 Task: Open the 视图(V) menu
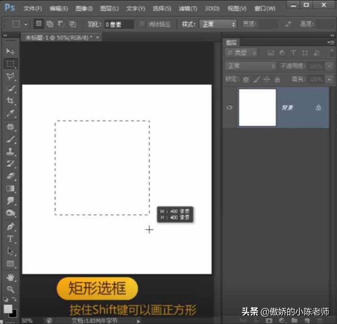[x=237, y=9]
